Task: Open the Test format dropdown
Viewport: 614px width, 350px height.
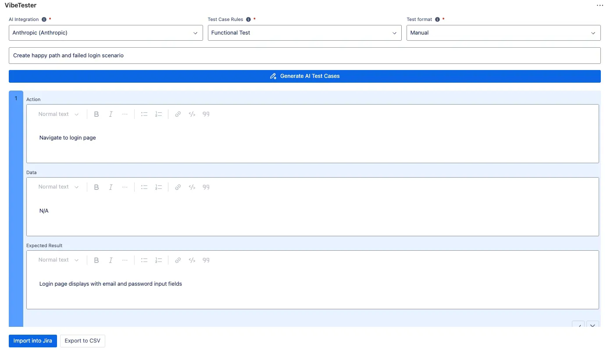Action: [503, 33]
